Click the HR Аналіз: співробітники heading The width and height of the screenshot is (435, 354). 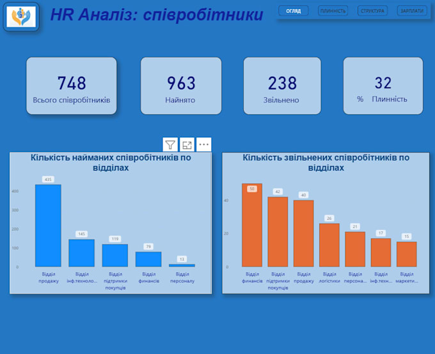tap(157, 15)
